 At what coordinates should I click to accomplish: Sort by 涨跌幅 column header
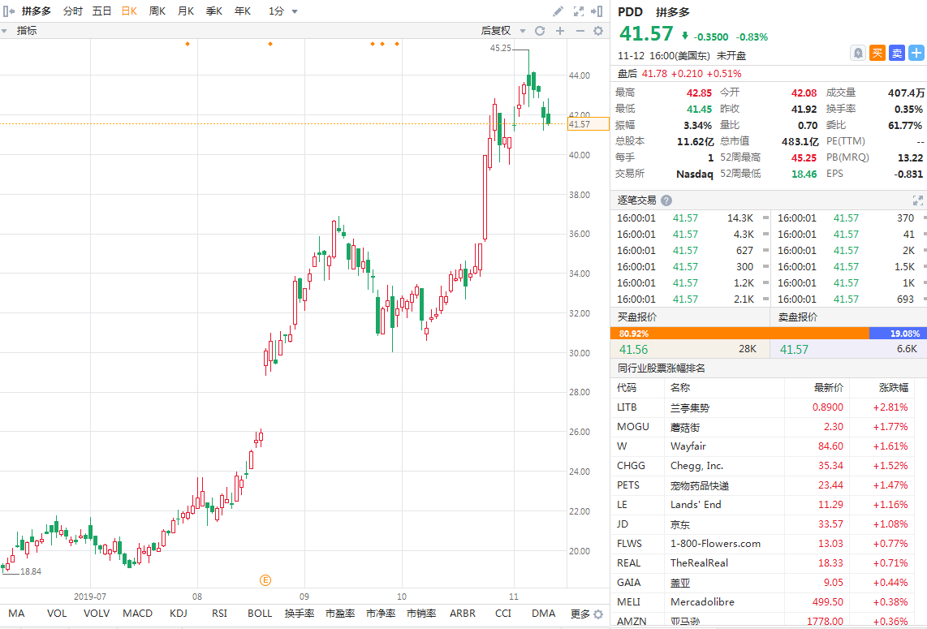tap(893, 388)
